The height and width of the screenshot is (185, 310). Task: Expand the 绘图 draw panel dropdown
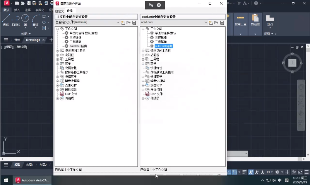tap(26, 34)
